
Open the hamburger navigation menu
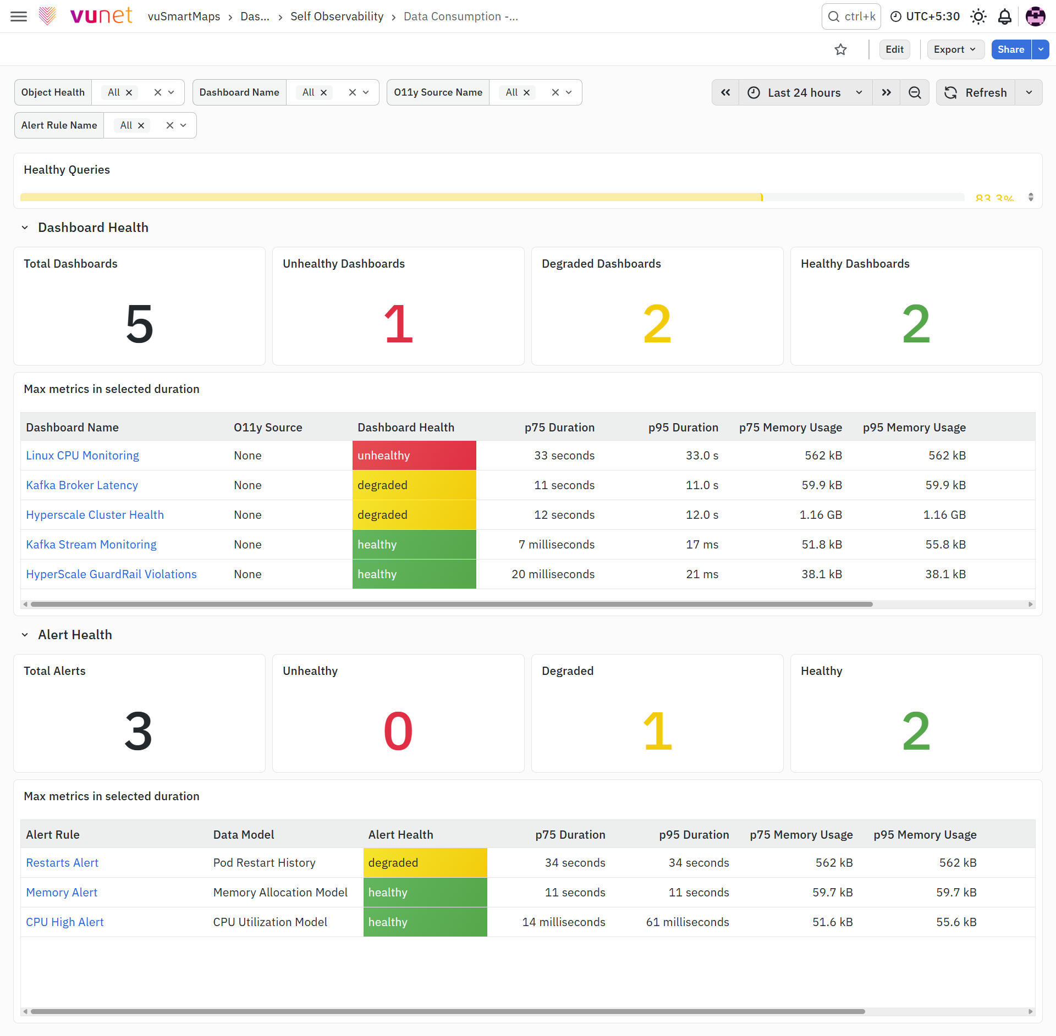[x=19, y=16]
